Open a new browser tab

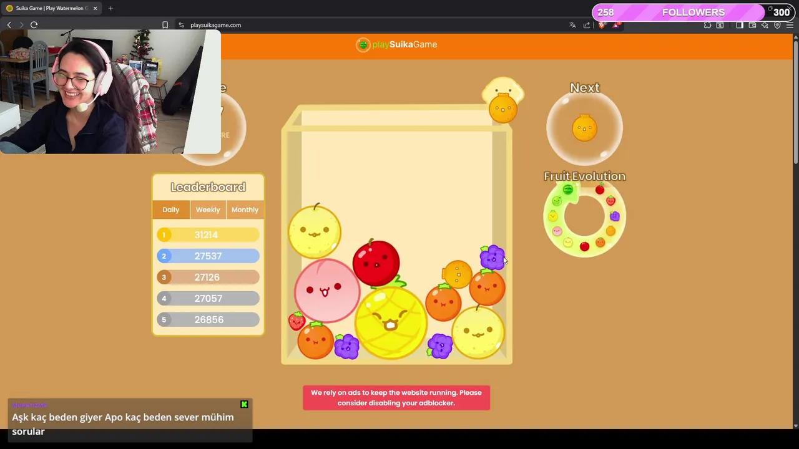(110, 8)
